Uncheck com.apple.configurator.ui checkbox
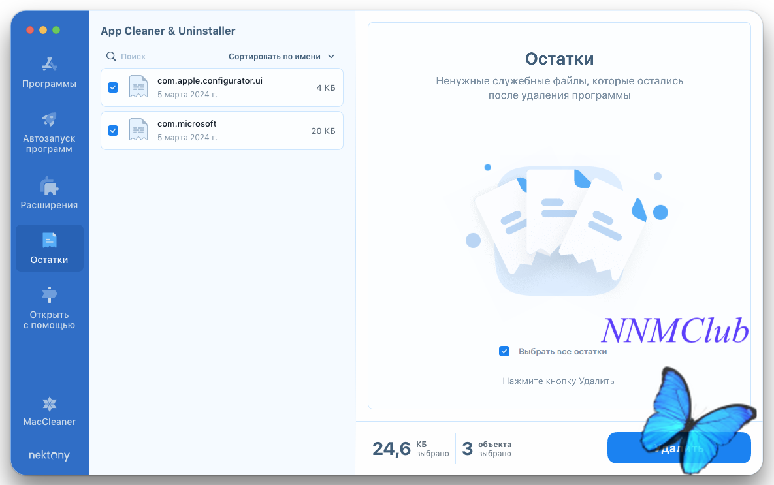Viewport: 774px width, 485px height. (113, 87)
